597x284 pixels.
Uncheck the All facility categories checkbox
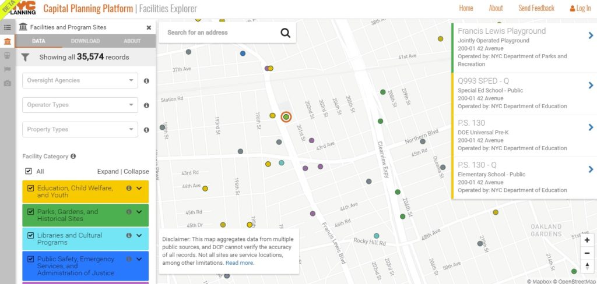[x=29, y=172]
